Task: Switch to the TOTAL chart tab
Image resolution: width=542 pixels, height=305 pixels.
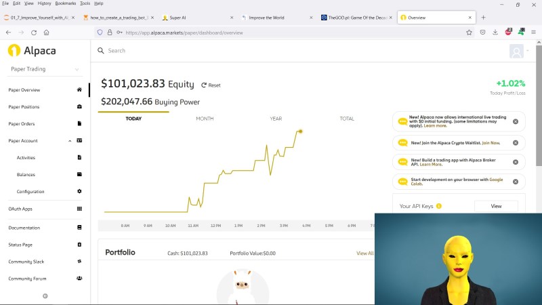Action: [347, 119]
